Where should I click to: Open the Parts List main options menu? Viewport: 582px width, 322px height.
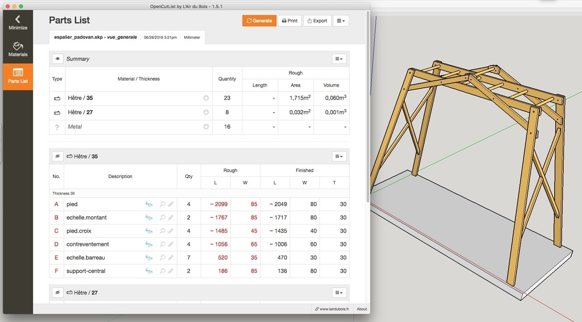click(x=341, y=21)
